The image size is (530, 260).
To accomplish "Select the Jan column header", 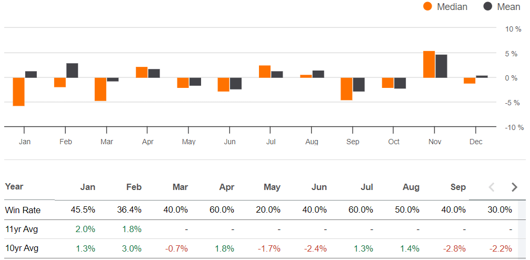I will coord(87,187).
